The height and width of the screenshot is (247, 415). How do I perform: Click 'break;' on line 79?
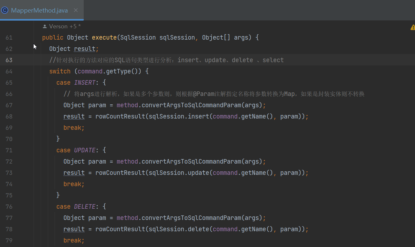(74, 241)
